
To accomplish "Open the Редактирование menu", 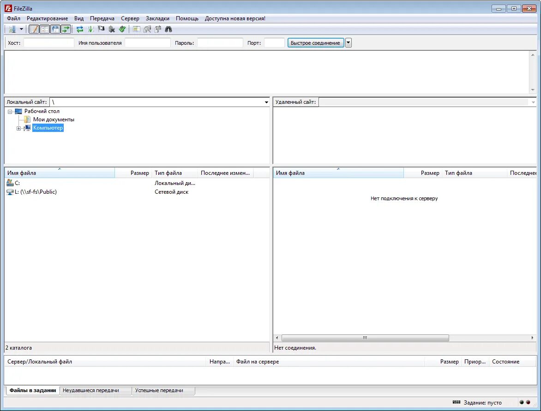I will click(47, 18).
